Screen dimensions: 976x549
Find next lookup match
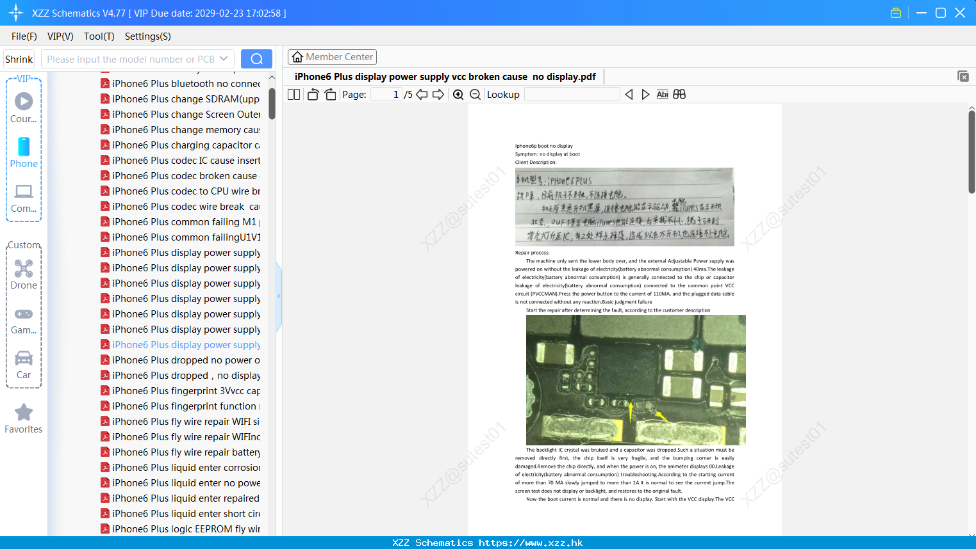pyautogui.click(x=645, y=94)
